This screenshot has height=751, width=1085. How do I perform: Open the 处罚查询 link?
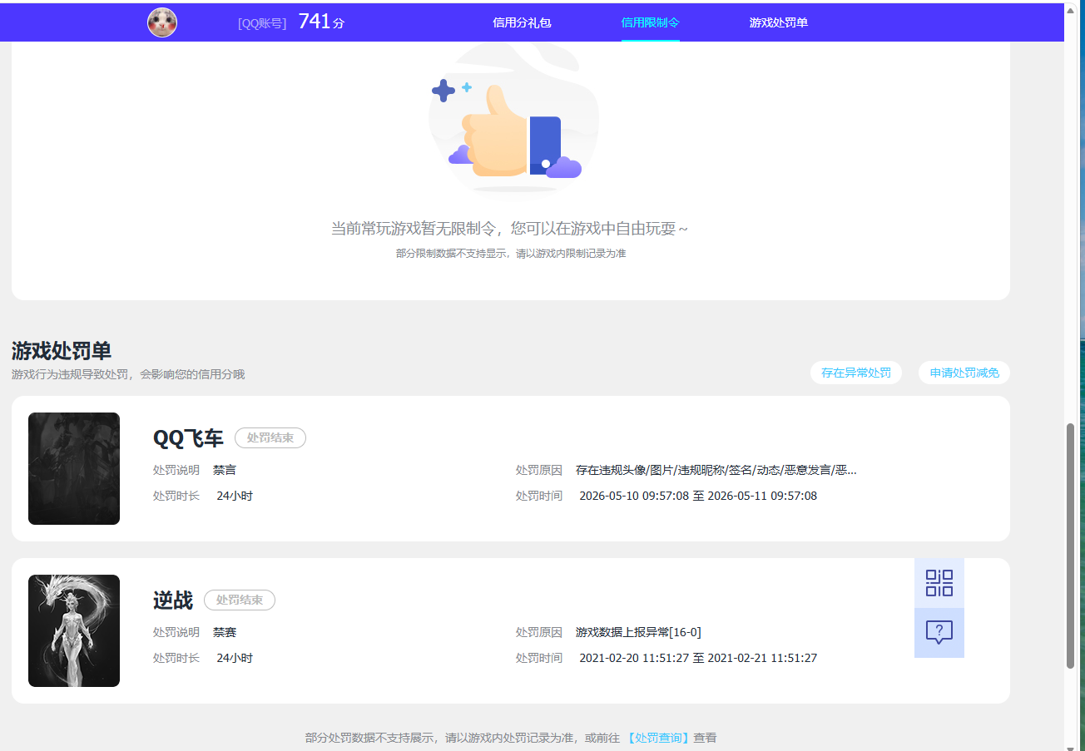click(x=657, y=738)
